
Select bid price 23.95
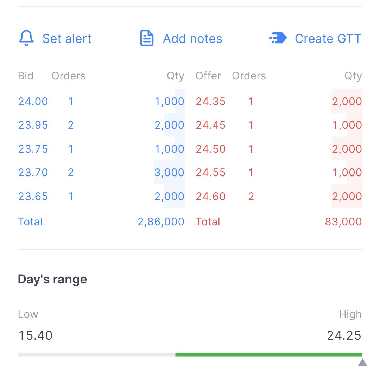tap(33, 125)
